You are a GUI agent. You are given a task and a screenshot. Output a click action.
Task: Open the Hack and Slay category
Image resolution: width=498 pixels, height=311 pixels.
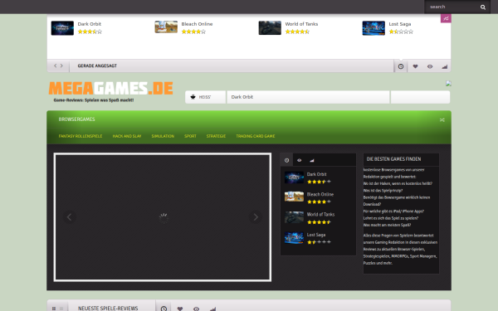(x=127, y=136)
